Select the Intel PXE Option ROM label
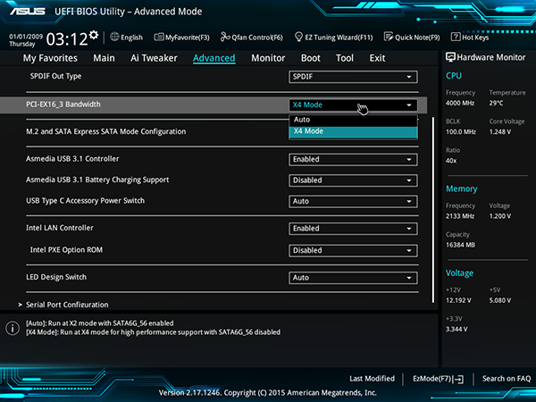The image size is (536, 402). pyautogui.click(x=66, y=250)
